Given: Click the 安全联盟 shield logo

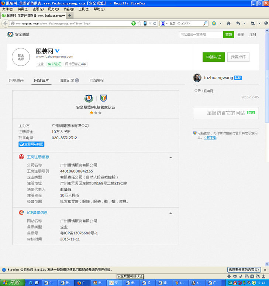Looking at the screenshot, I should pyautogui.click(x=10, y=34).
